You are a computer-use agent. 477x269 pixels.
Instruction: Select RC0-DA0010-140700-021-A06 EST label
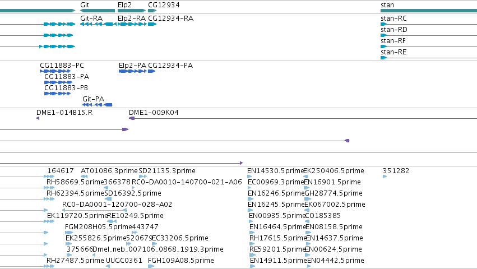click(187, 182)
